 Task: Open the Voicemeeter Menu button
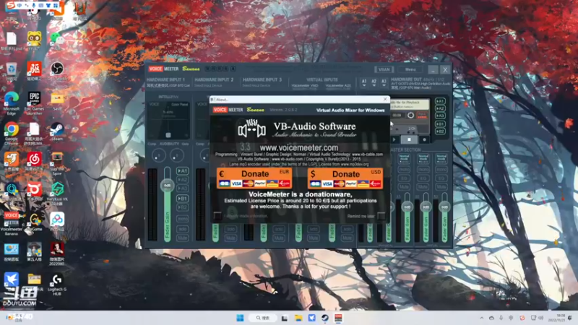click(410, 69)
